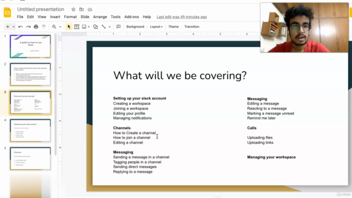
Task: Click 'How to Create a channel' line
Action: pos(134,133)
